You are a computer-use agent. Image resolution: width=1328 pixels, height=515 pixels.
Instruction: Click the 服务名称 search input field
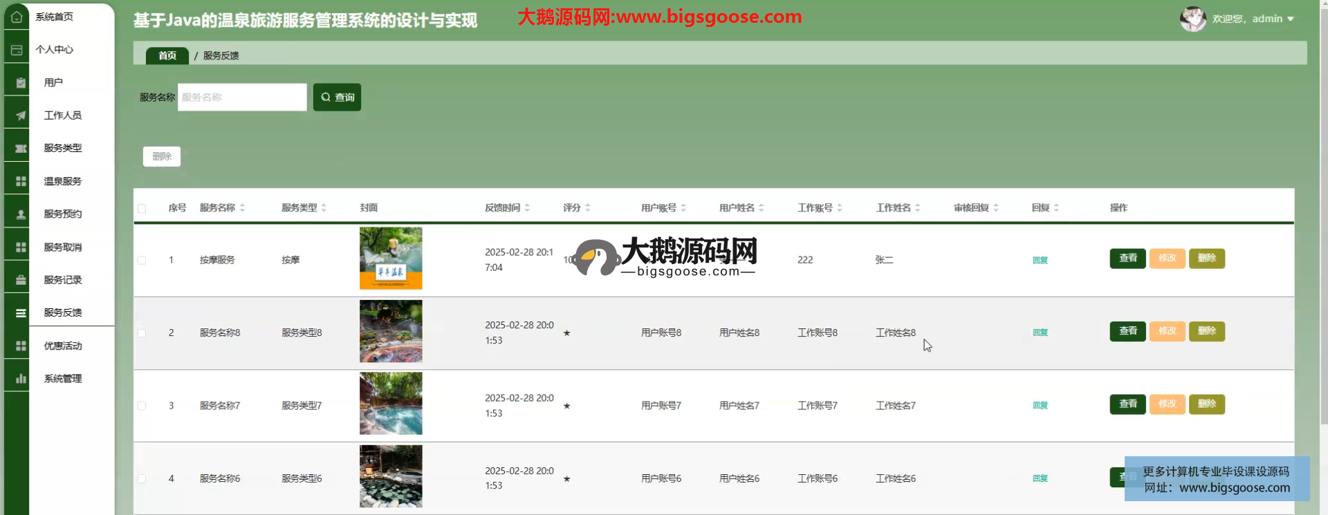tap(242, 97)
